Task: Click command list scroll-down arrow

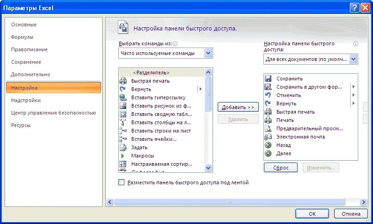Action: pyautogui.click(x=208, y=168)
